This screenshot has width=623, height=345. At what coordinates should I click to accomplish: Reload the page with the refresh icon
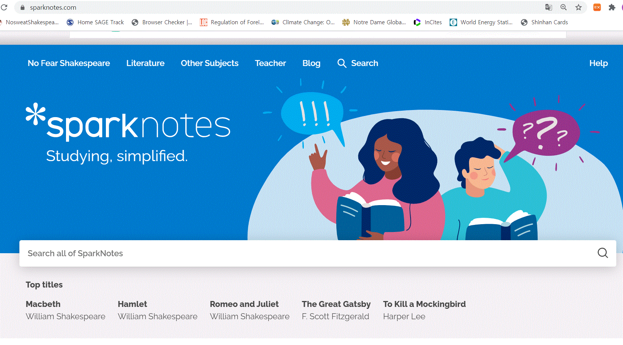(x=4, y=7)
